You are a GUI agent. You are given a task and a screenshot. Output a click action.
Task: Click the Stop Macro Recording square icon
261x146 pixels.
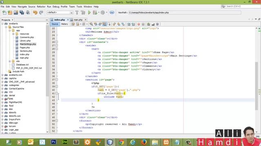[143, 24]
